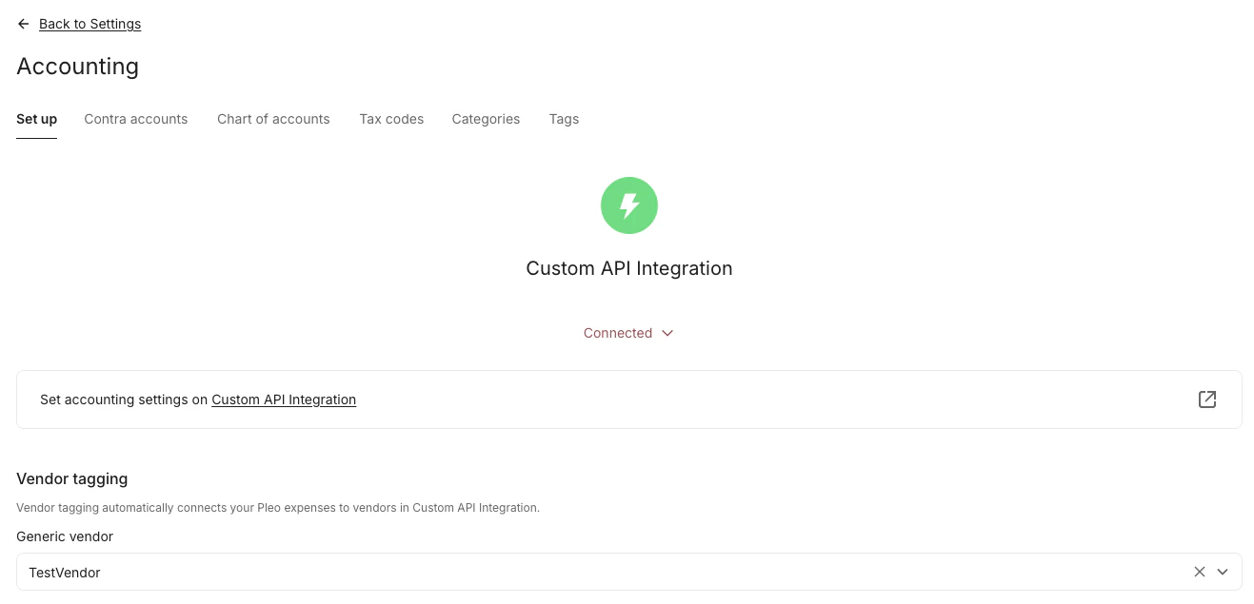
Task: Click the TestVendor generic vendor field
Action: [x=629, y=572]
